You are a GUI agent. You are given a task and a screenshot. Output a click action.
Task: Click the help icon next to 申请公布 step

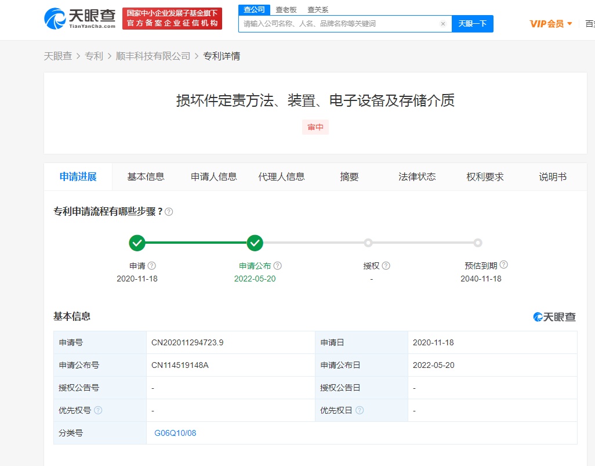[278, 266]
